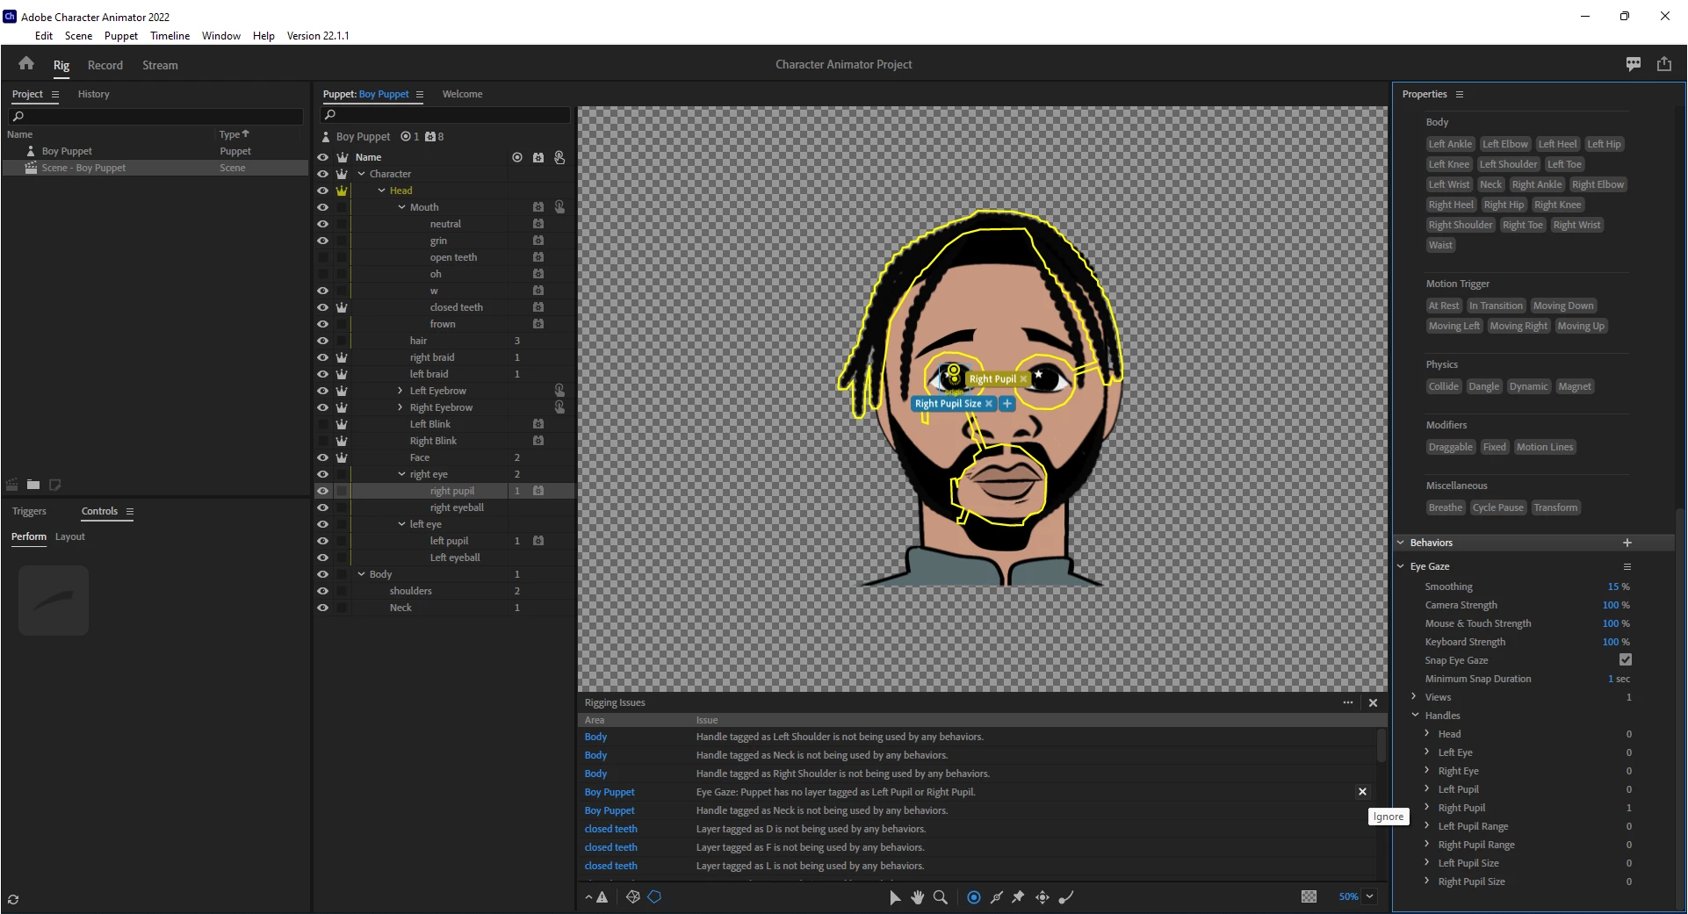The width and height of the screenshot is (1688, 914).
Task: Add a tag with the blue plus icon
Action: click(x=1007, y=404)
